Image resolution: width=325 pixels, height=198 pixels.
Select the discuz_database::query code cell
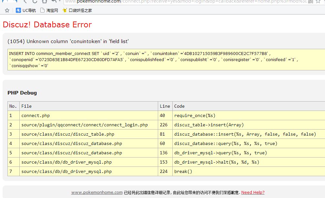[x=249, y=143]
